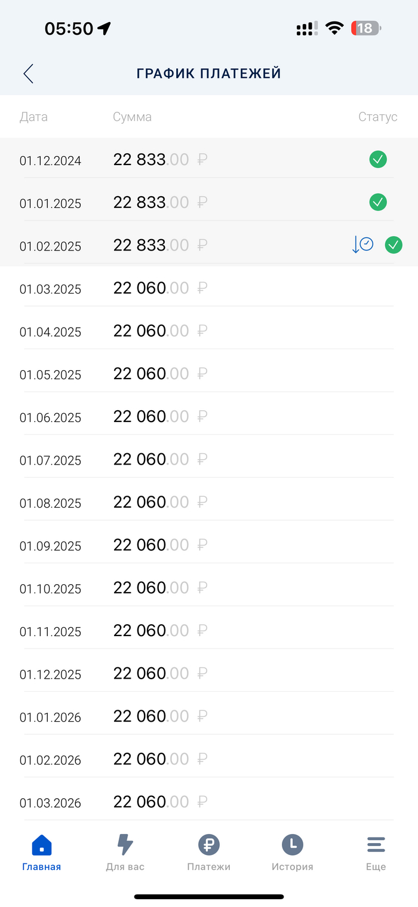Open the Платежи ruble icon
Viewport: 418px width, 907px height.
tap(209, 845)
